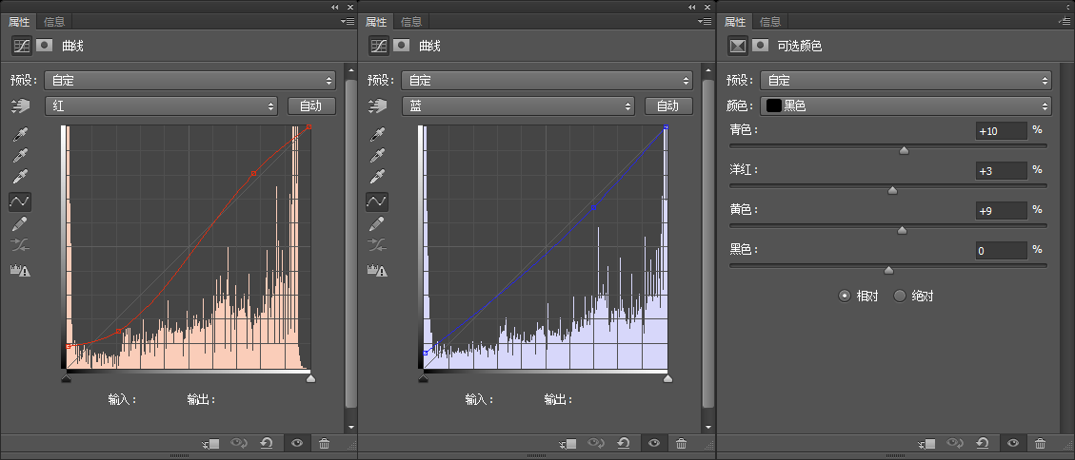Viewport: 1075px width, 460px height.
Task: Click 自动 button in blue curves panel
Action: (x=668, y=106)
